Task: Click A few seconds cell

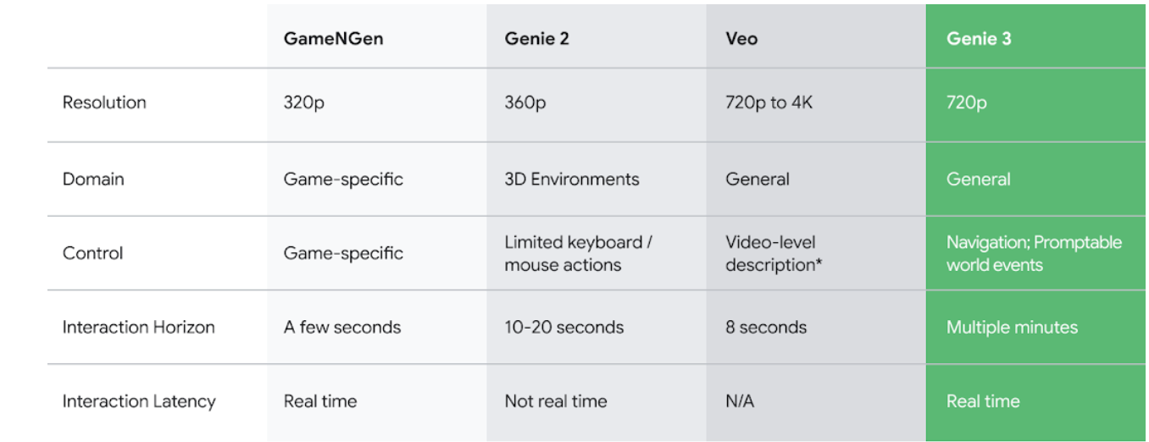Action: (x=342, y=328)
